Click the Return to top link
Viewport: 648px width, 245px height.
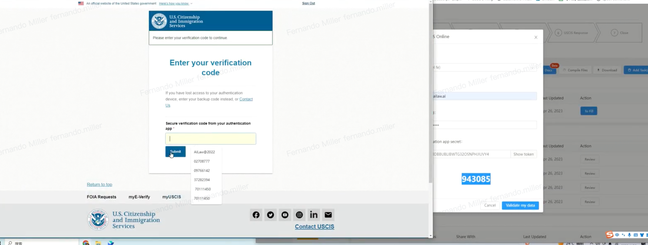pyautogui.click(x=99, y=184)
